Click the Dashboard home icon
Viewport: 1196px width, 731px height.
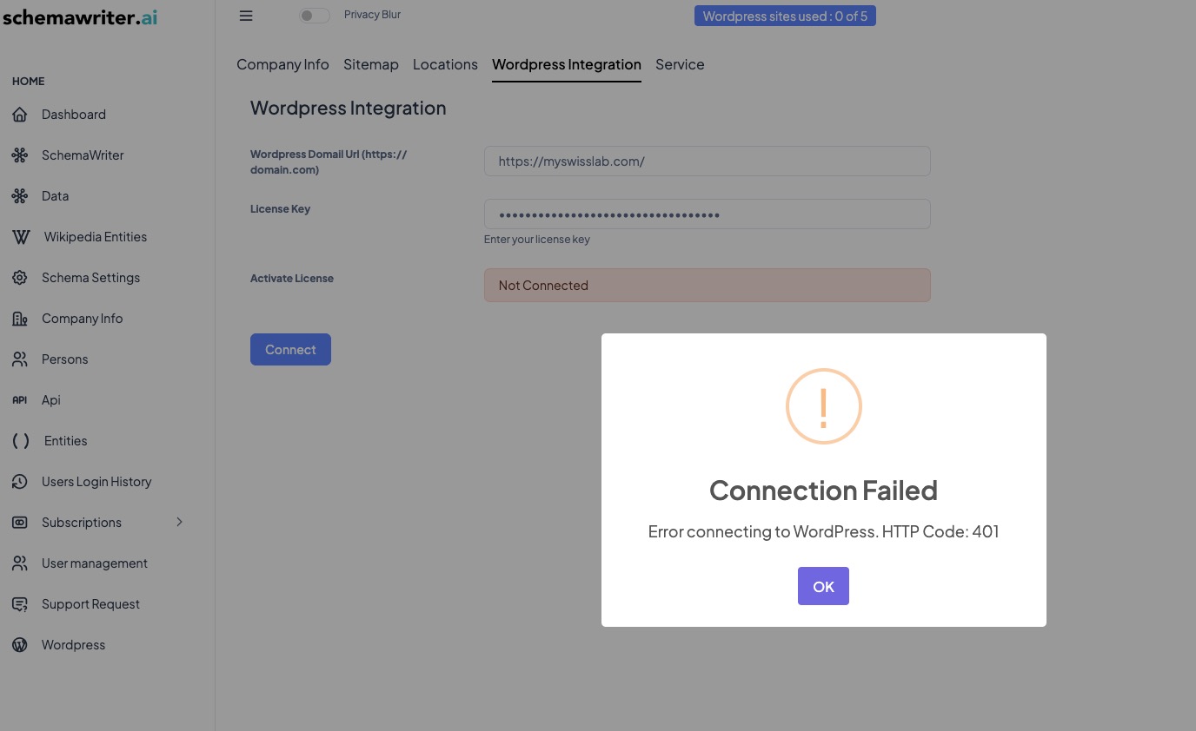(x=20, y=115)
